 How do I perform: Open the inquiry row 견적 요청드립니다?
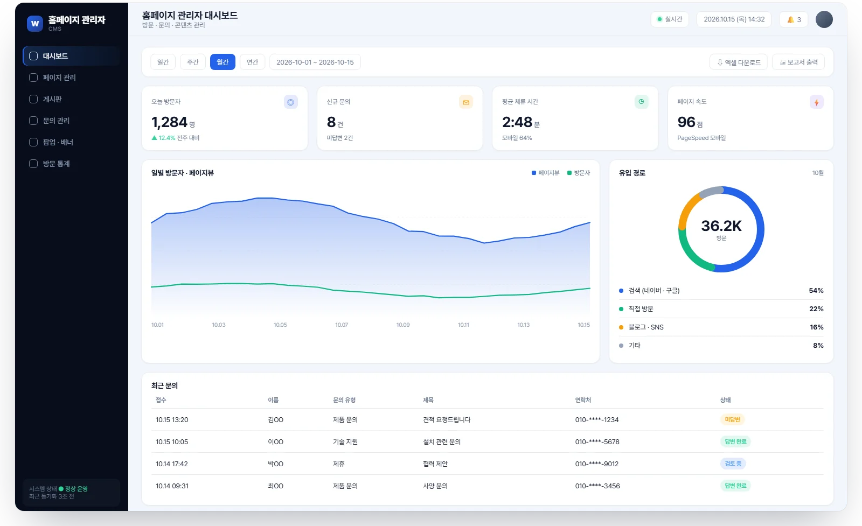coord(487,419)
